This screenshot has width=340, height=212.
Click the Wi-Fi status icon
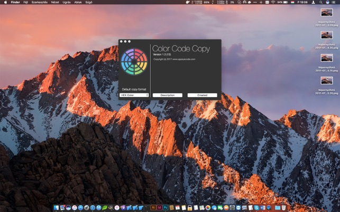tap(273, 2)
